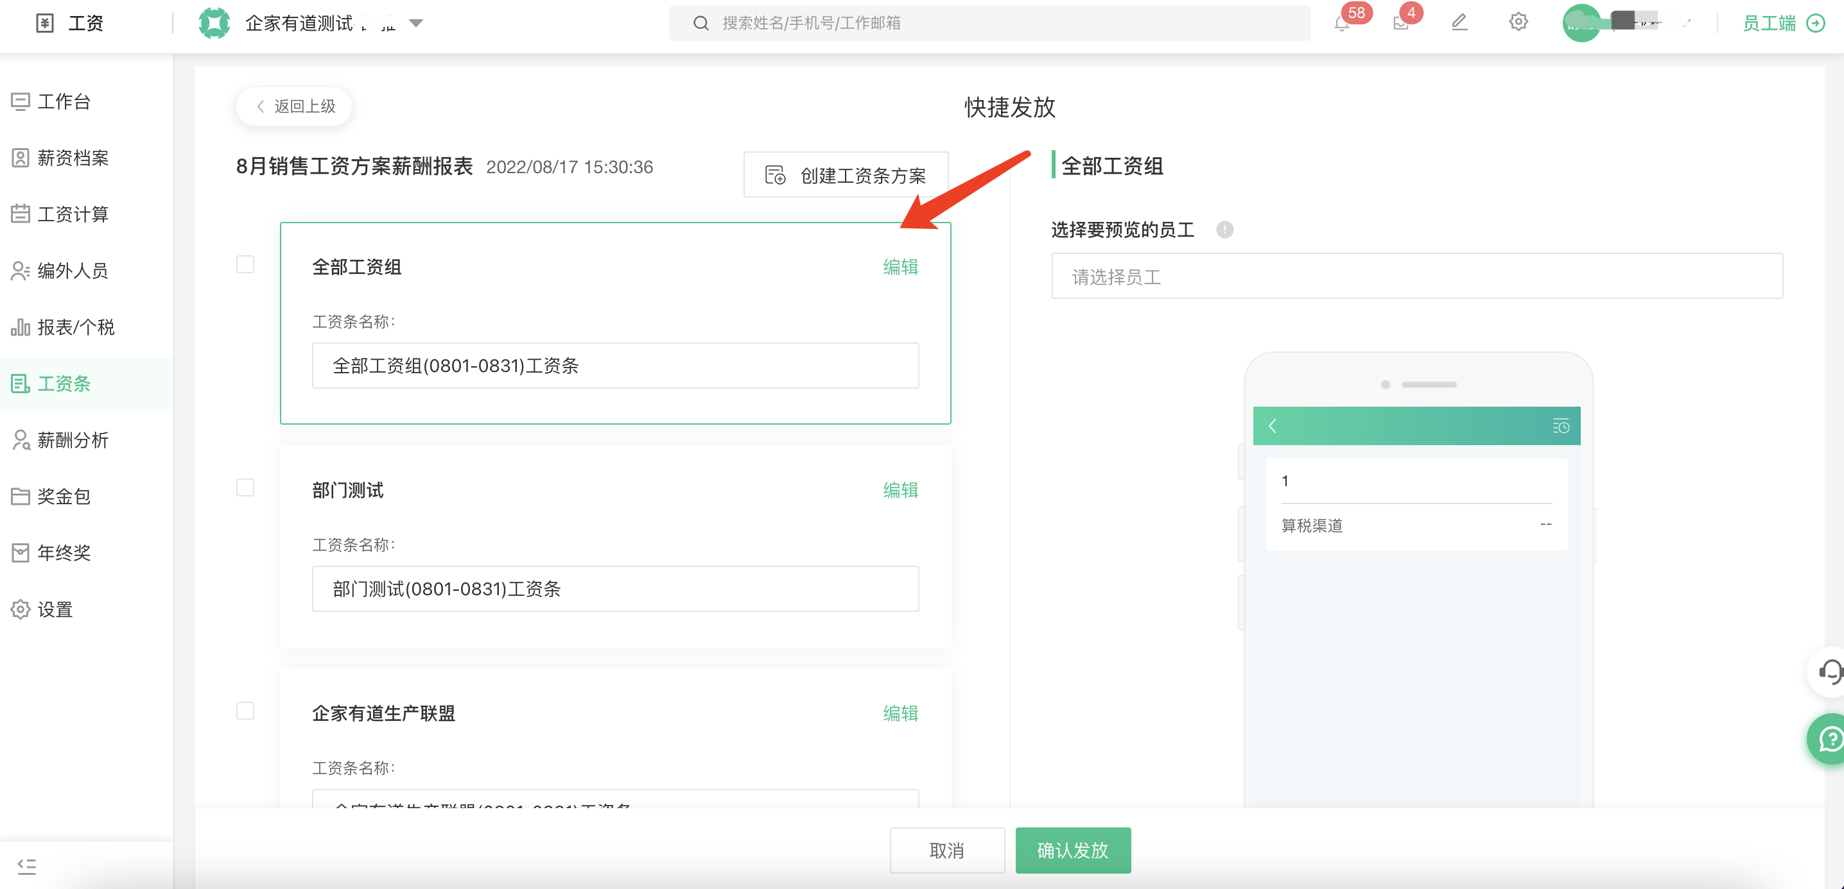Edit 全部工资组(0801-0831)工资条 name field
Viewport: 1844px width, 889px height.
pos(615,366)
